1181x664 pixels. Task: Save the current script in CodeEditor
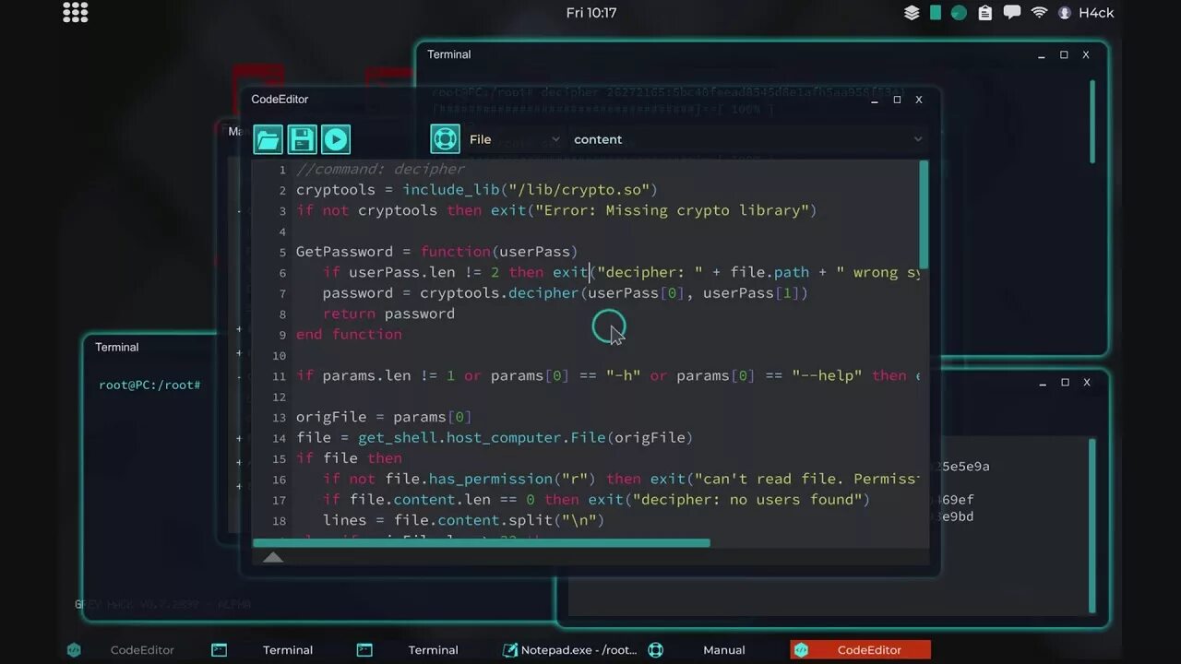(x=302, y=139)
